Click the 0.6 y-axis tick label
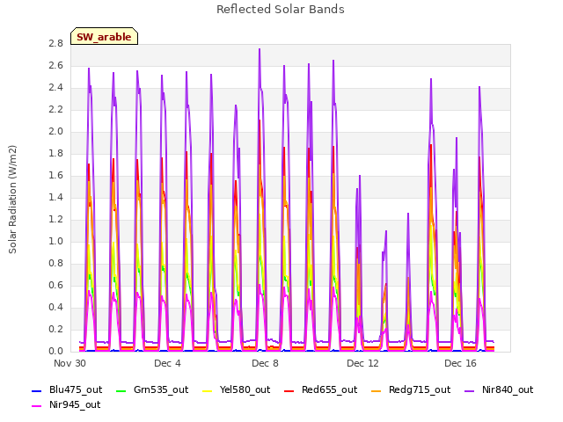563x422 pixels. point(55,285)
